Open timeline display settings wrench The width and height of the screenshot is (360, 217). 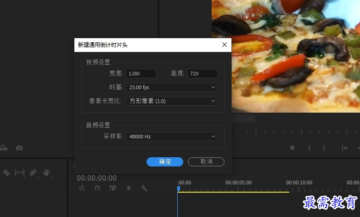point(144,188)
